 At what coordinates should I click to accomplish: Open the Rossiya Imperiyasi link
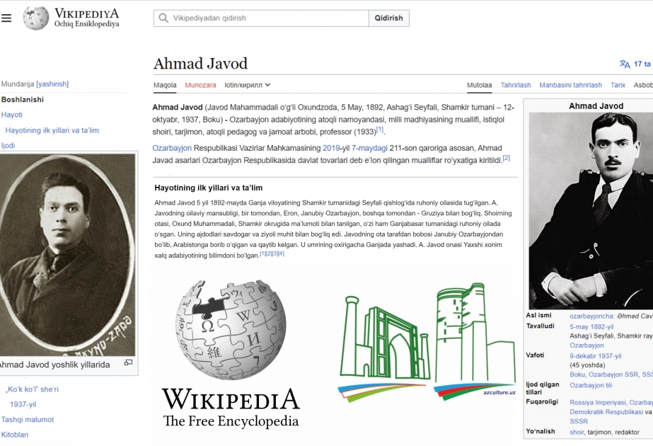(598, 403)
